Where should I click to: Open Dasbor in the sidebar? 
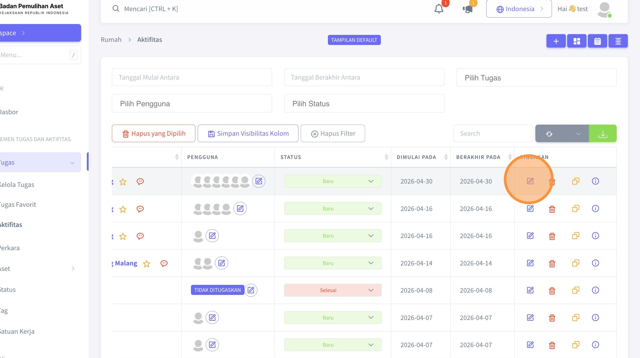pos(9,112)
